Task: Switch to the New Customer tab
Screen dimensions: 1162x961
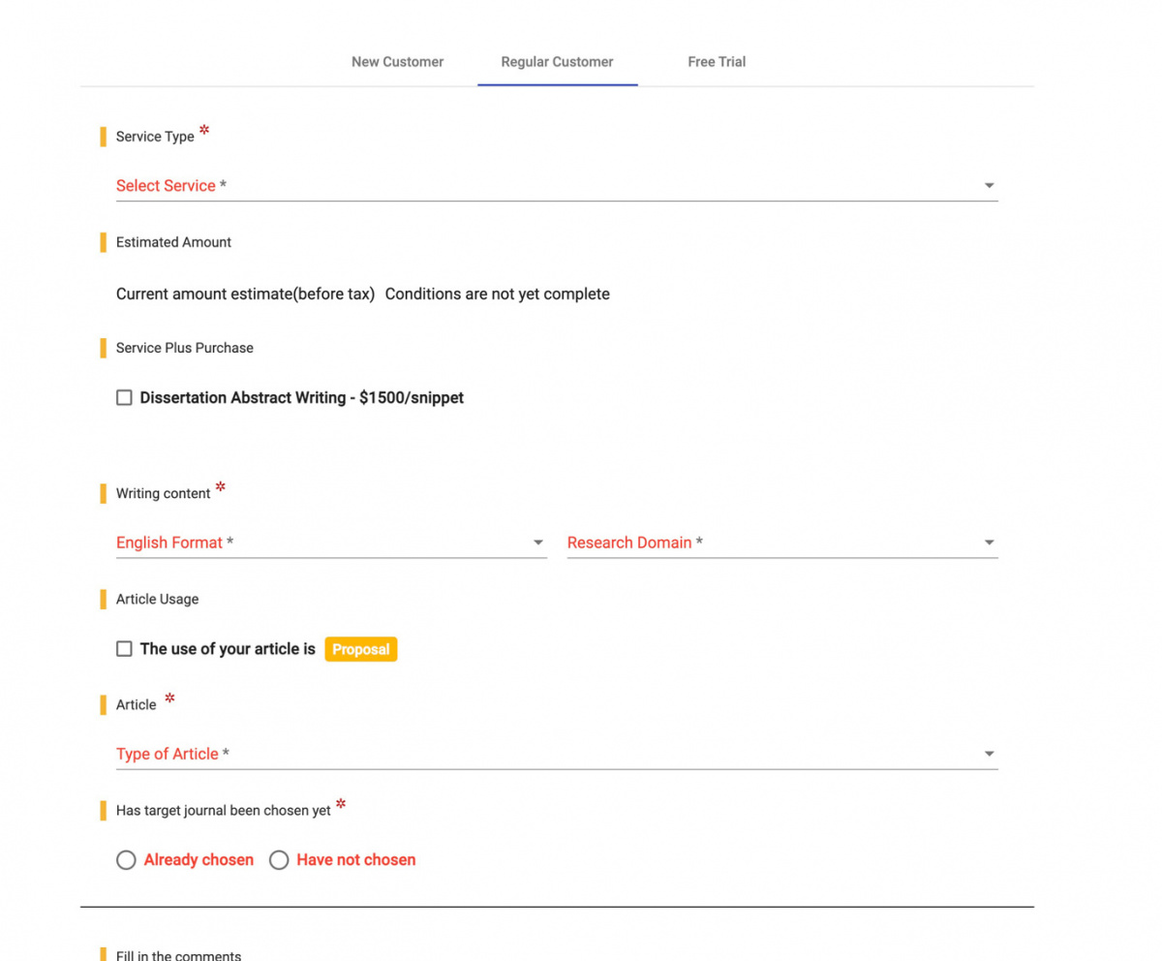Action: [x=397, y=62]
